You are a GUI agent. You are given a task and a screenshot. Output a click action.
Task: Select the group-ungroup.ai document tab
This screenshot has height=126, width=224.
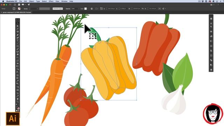click(17, 13)
